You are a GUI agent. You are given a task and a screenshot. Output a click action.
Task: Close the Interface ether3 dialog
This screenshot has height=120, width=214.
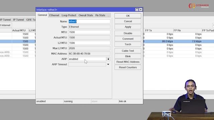pos(140,10)
